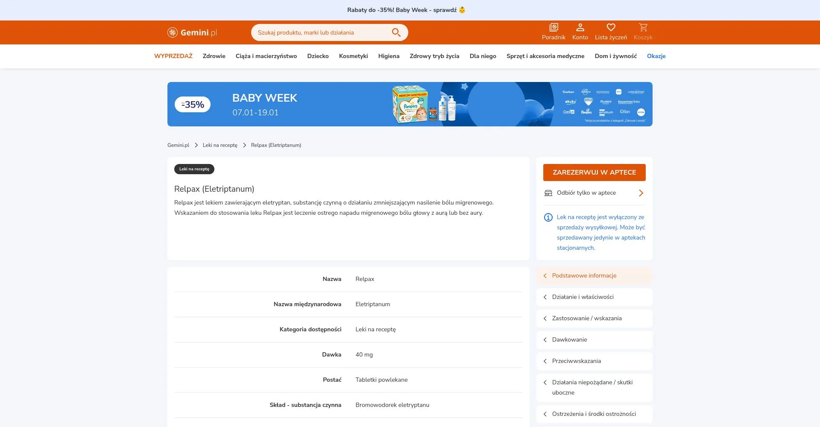The image size is (820, 427).
Task: Click top Rabaty do -35% promo text
Action: [x=402, y=10]
